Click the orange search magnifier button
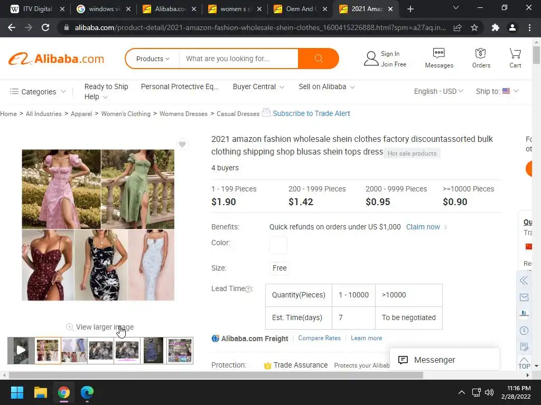 coord(318,59)
